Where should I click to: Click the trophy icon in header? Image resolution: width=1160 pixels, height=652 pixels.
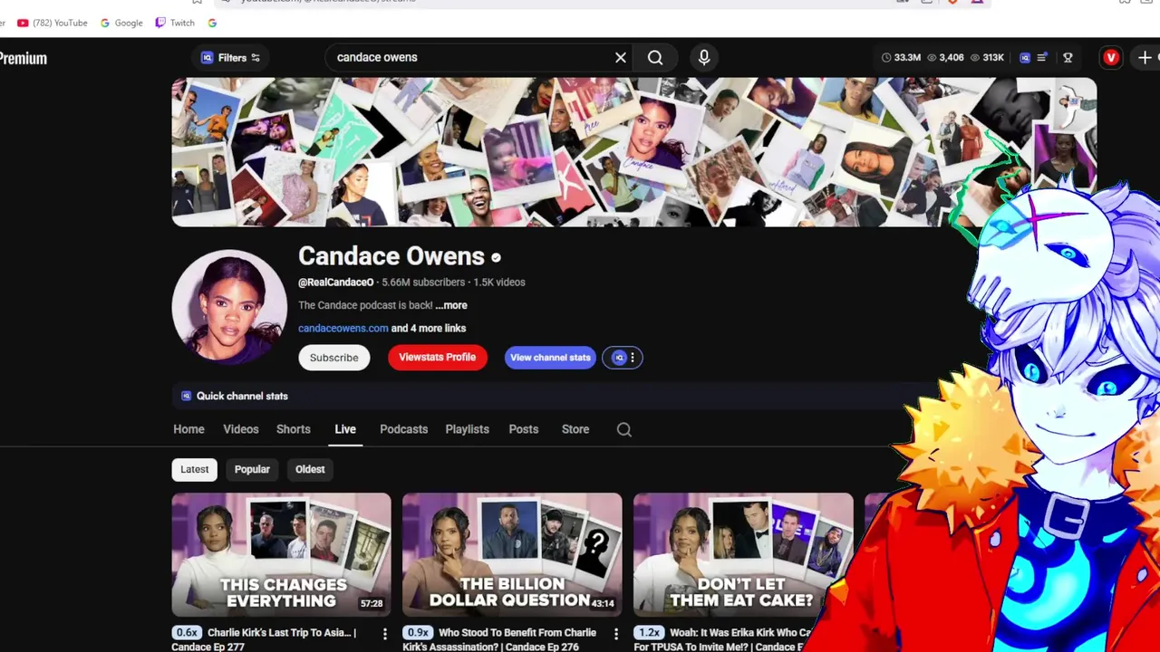1068,58
